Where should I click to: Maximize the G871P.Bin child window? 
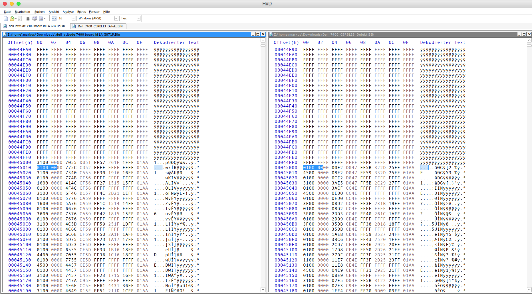coord(258,34)
